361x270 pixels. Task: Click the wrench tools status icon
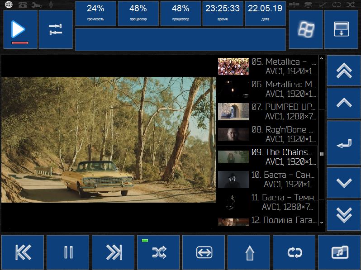click(37, 5)
